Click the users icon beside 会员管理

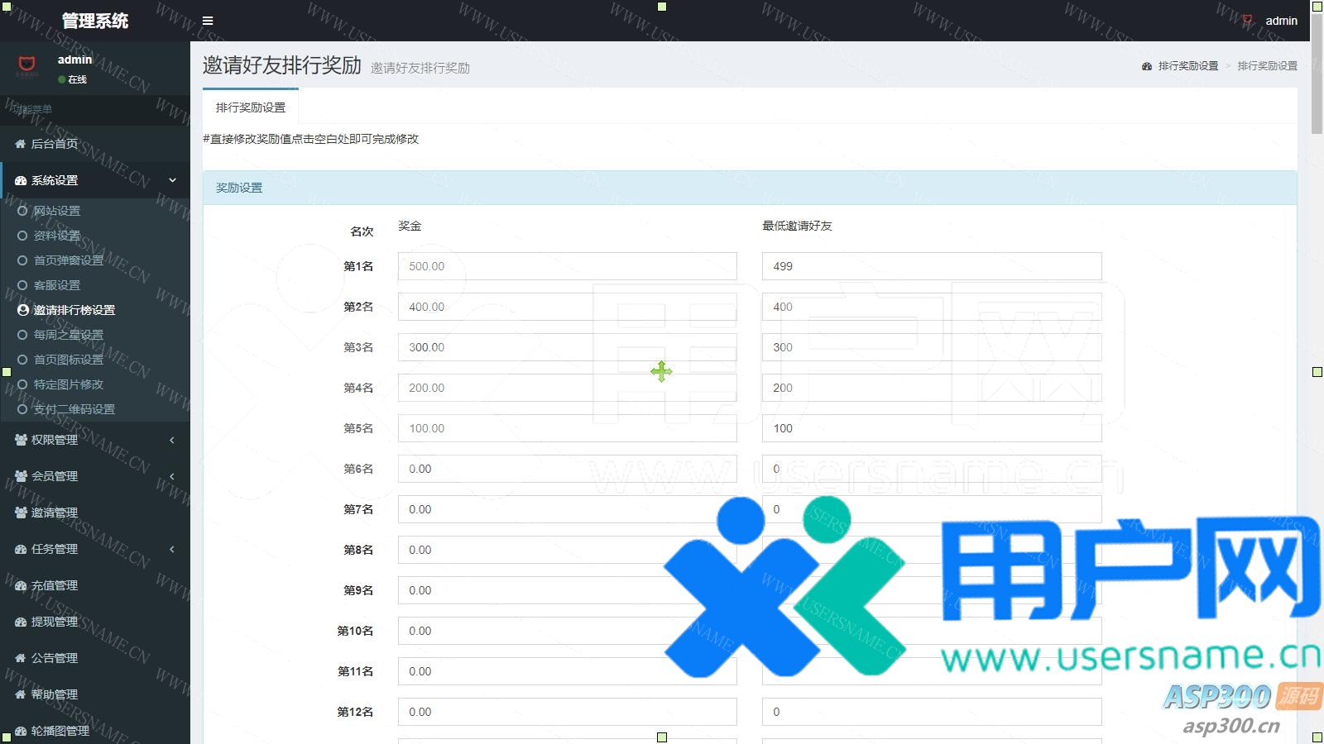pyautogui.click(x=21, y=476)
